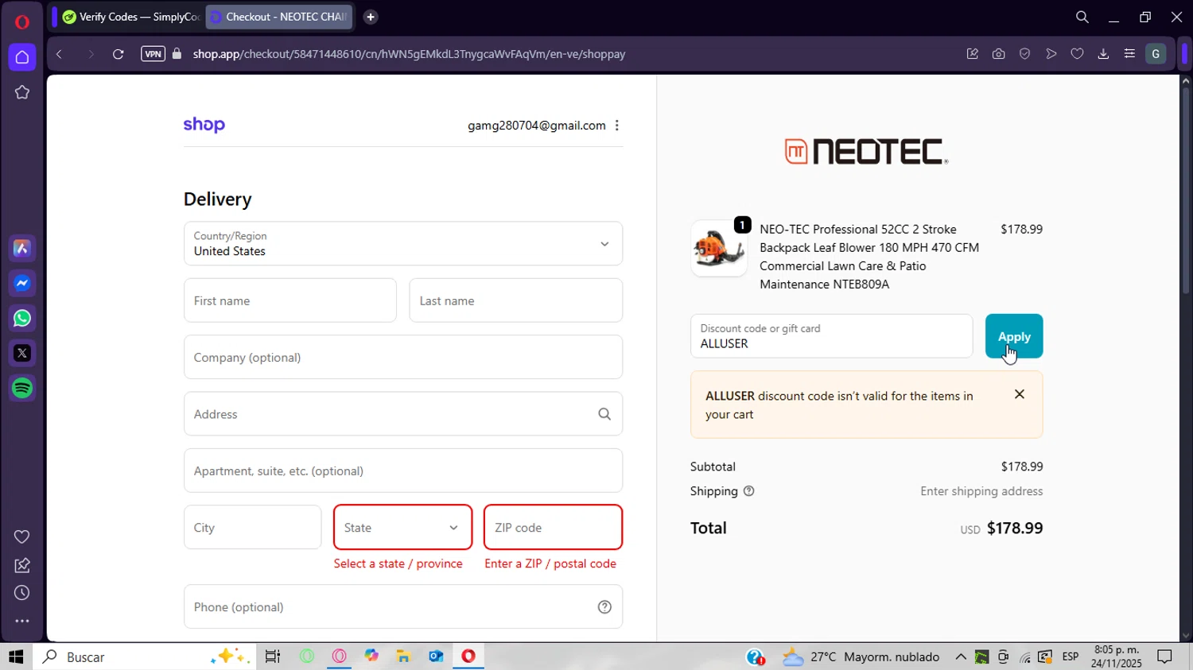The image size is (1193, 670).
Task: Show shipping info question mark icon
Action: 748,491
